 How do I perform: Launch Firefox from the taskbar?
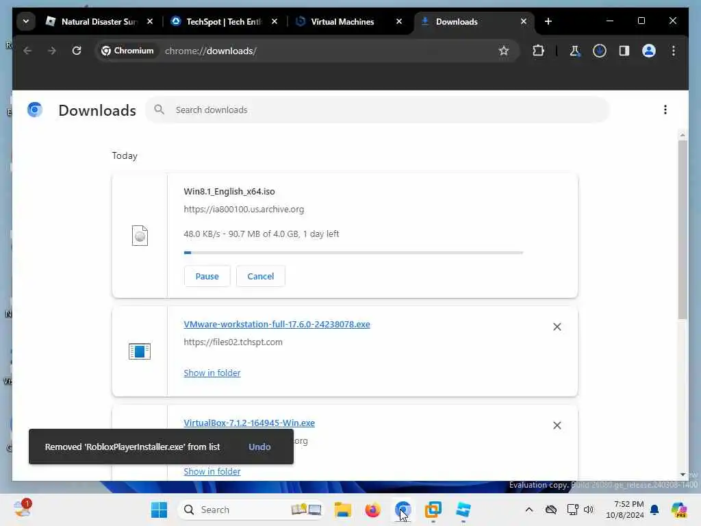tap(372, 510)
